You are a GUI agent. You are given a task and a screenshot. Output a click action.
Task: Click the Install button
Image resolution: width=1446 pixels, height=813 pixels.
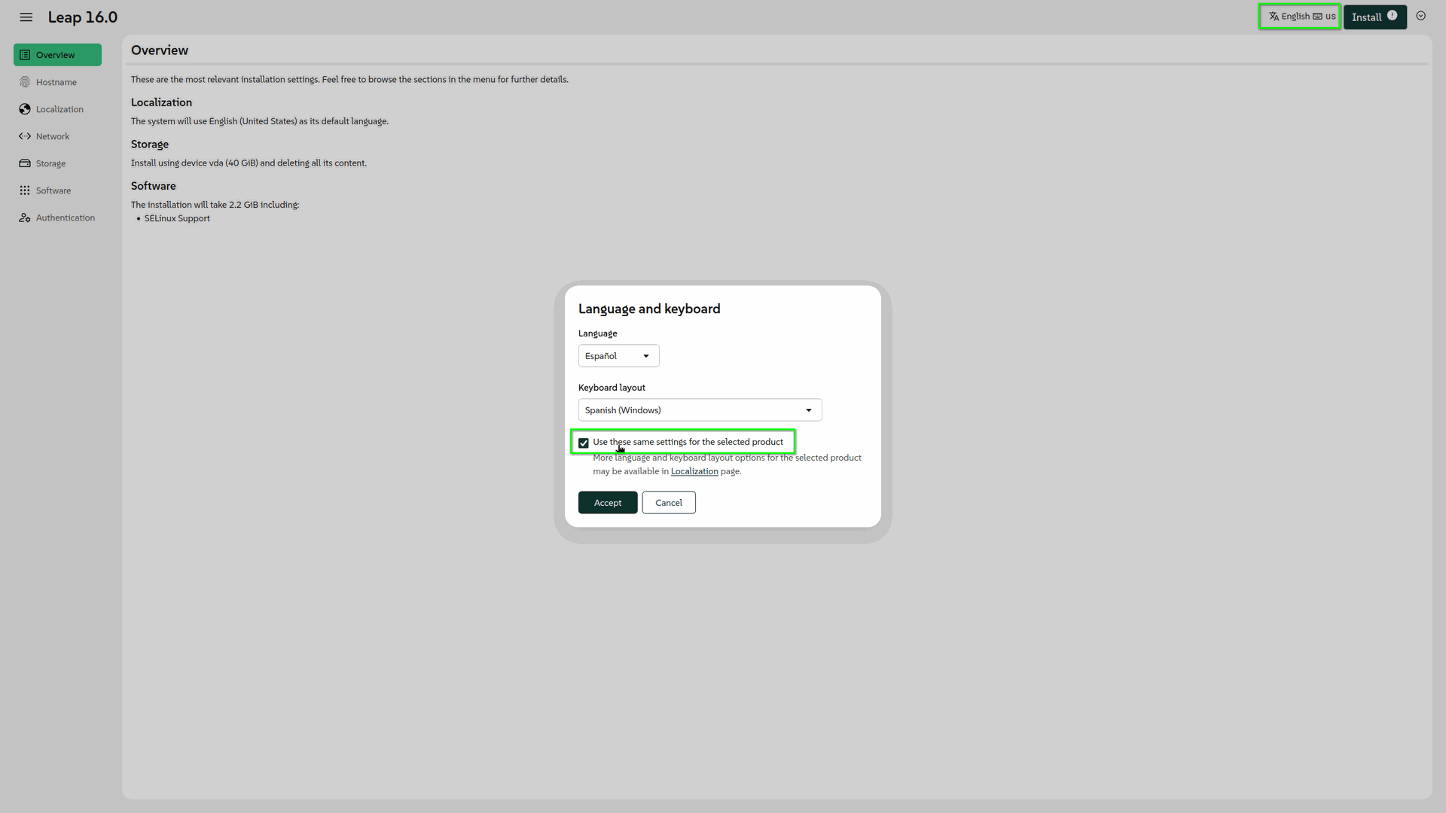pyautogui.click(x=1366, y=17)
